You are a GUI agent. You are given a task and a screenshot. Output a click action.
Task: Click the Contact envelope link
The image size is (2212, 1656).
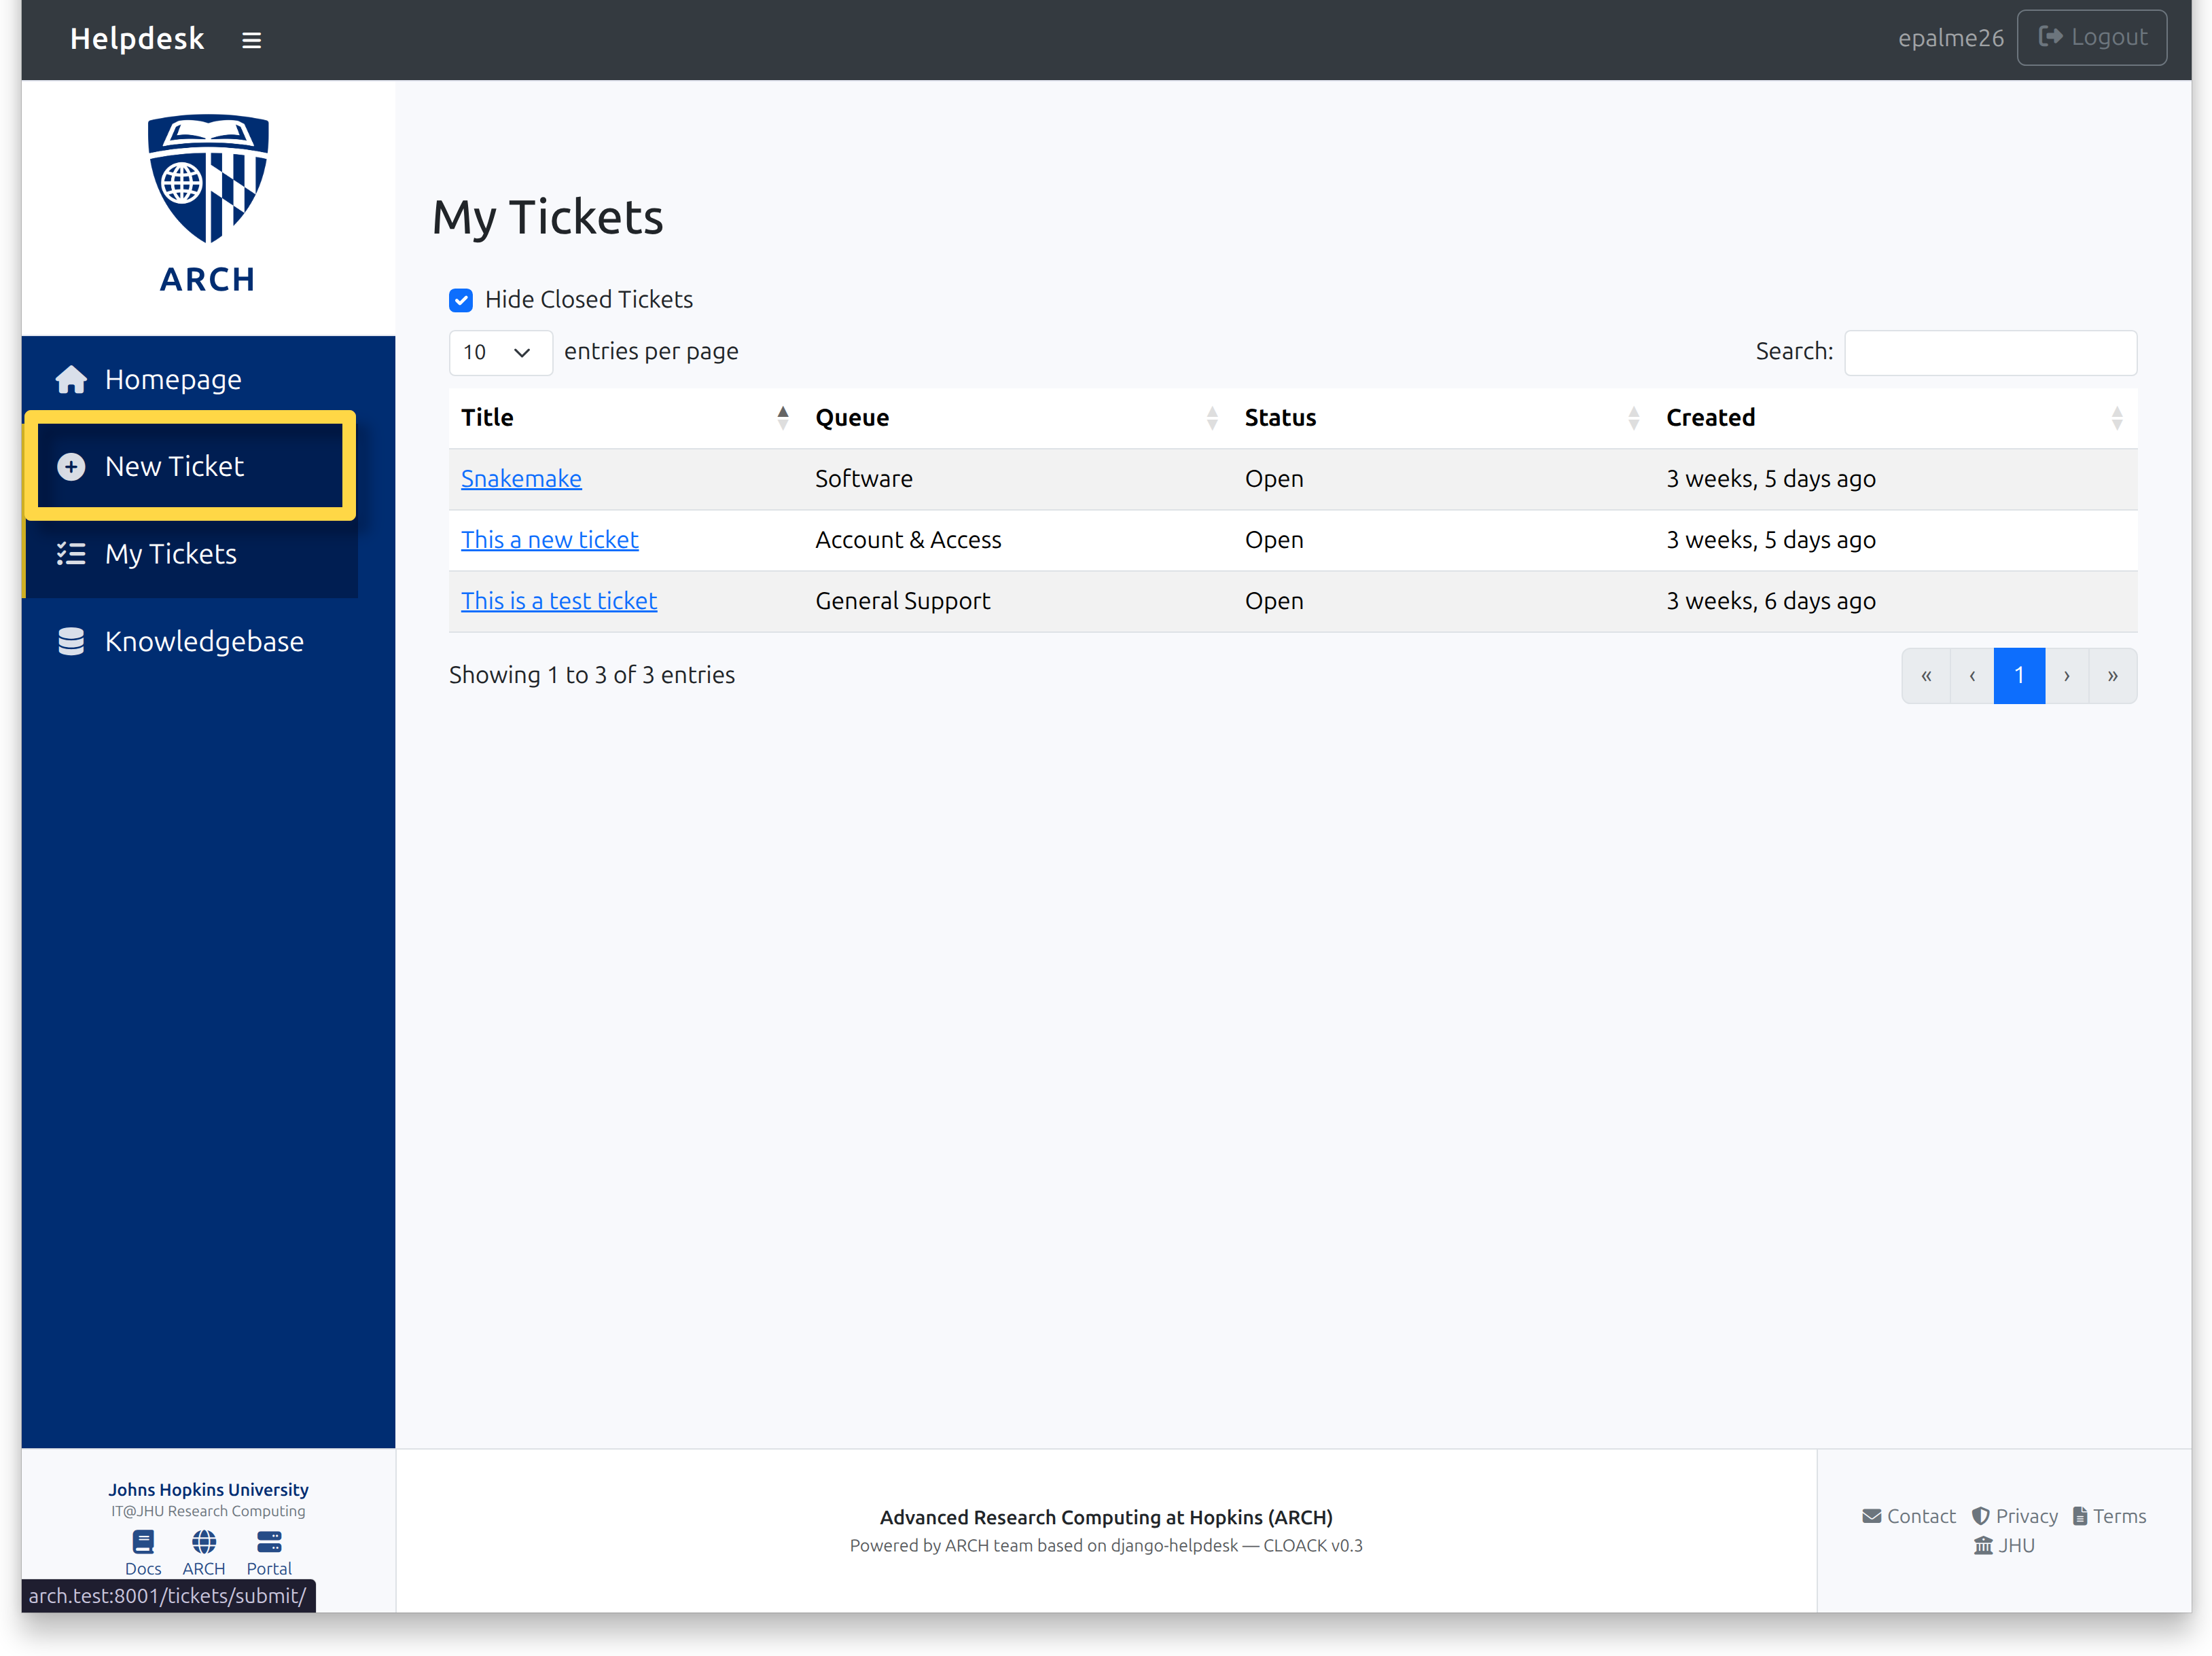(x=1909, y=1516)
